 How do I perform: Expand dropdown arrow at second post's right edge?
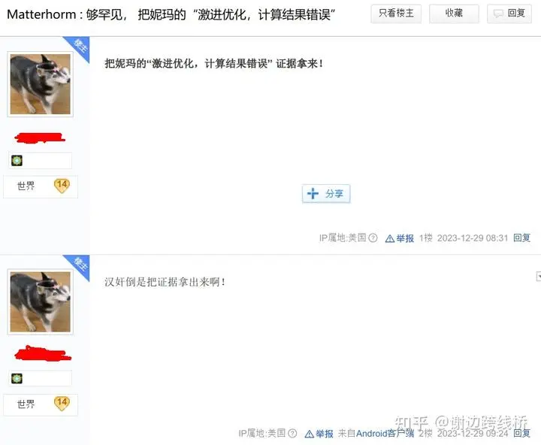538,276
